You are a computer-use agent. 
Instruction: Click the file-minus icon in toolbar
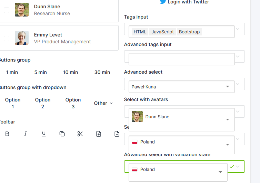pyautogui.click(x=117, y=134)
